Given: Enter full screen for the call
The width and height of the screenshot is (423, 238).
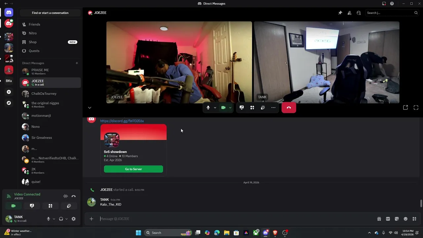Looking at the screenshot, I should (416, 107).
